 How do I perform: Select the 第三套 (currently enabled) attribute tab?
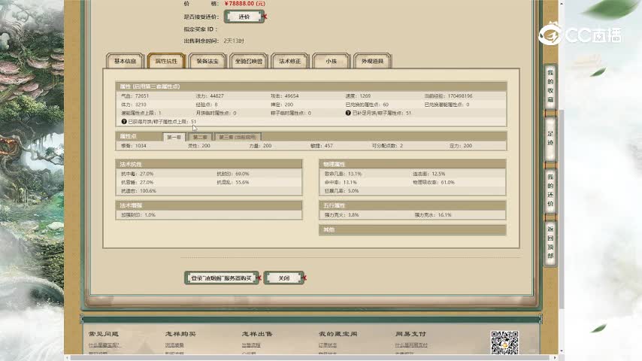pos(238,137)
